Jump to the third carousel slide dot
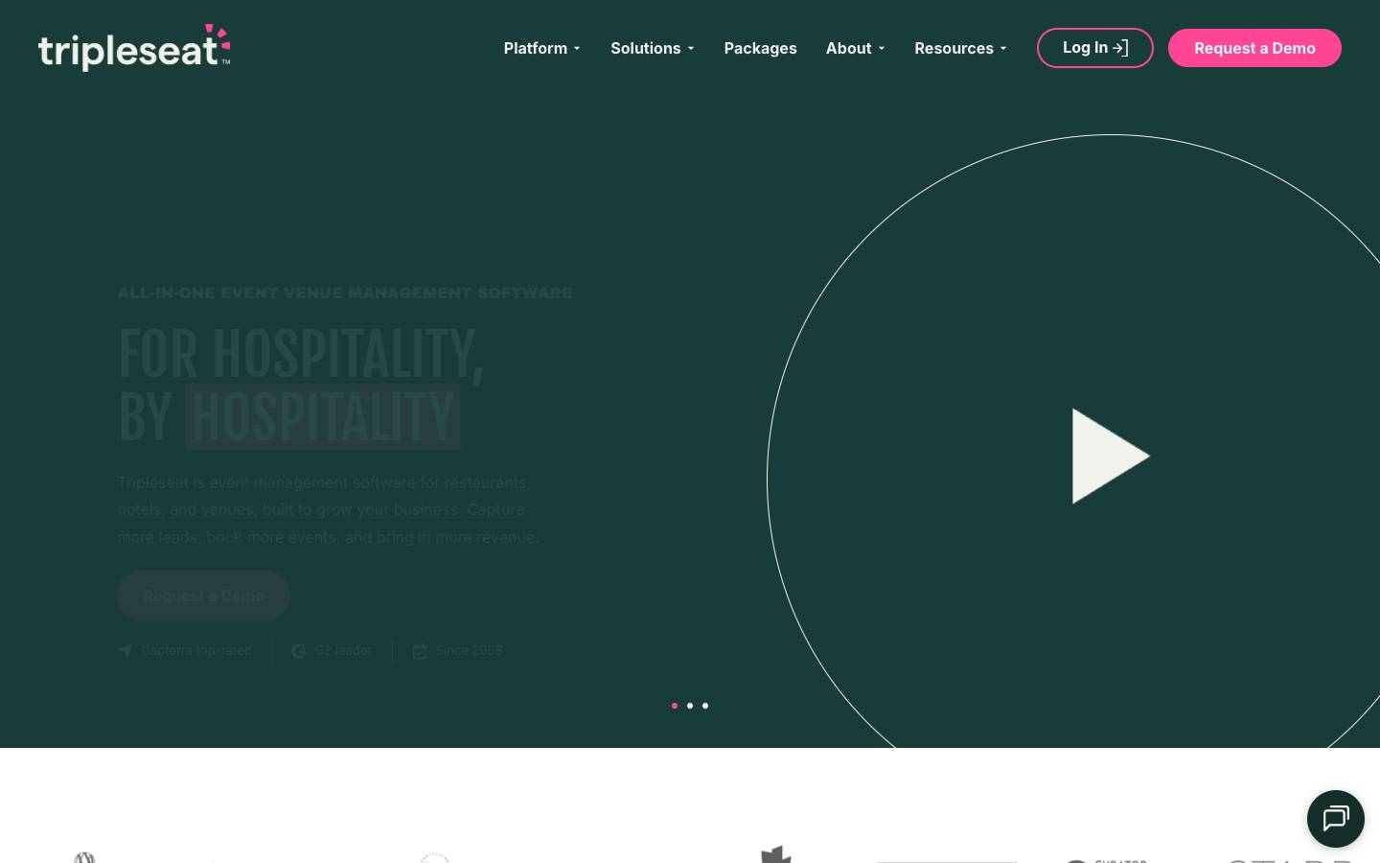Image resolution: width=1380 pixels, height=863 pixels. [705, 706]
